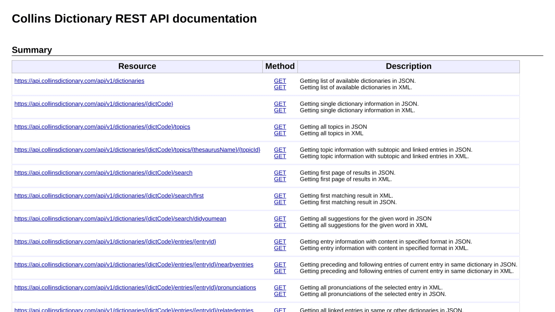The image size is (555, 312).
Task: Click GET for all topics in XML
Action: (280, 133)
